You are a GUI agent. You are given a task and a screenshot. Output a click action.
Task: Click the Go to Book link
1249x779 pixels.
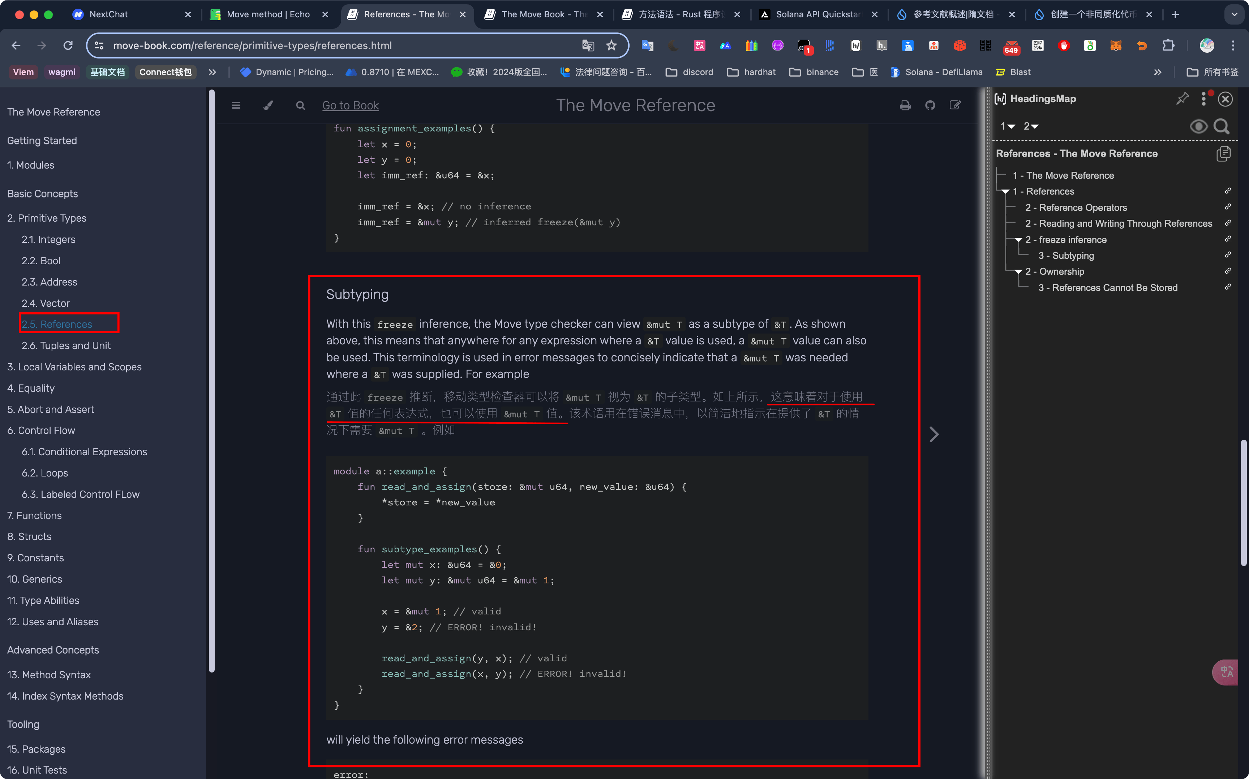point(350,106)
